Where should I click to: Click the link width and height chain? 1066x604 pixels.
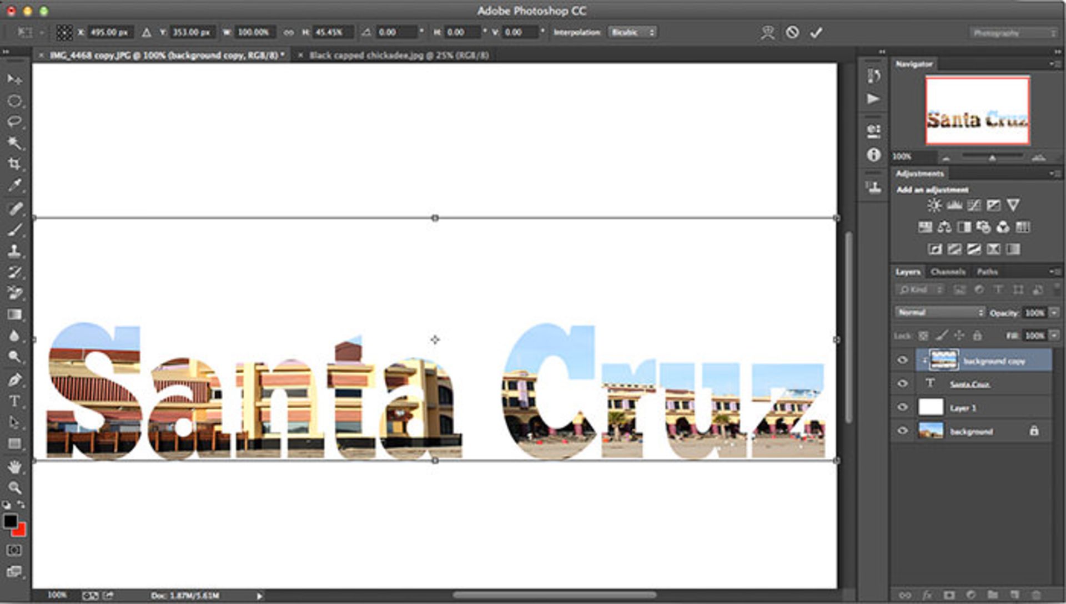pos(289,33)
